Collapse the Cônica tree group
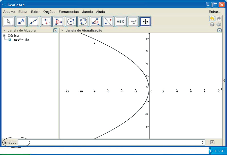This screenshot has height=155, width=227. point(4,36)
